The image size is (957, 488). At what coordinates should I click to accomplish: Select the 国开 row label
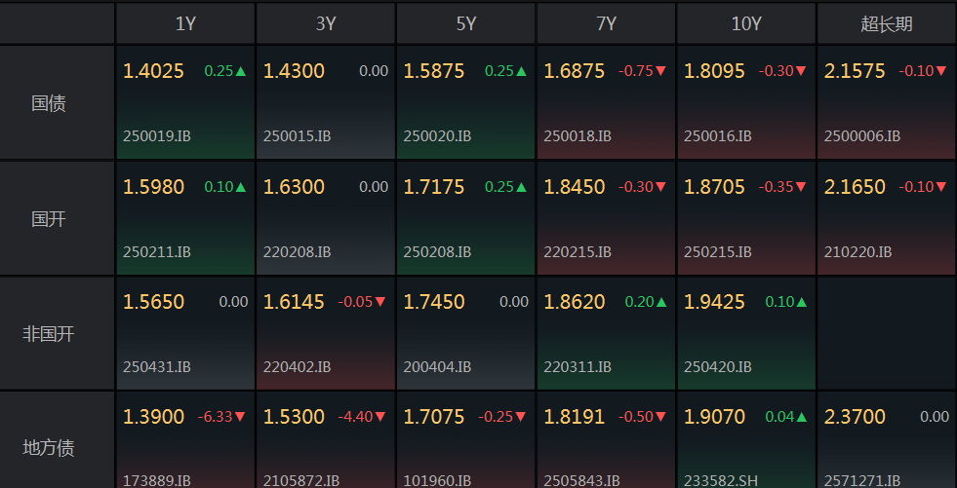(x=49, y=218)
